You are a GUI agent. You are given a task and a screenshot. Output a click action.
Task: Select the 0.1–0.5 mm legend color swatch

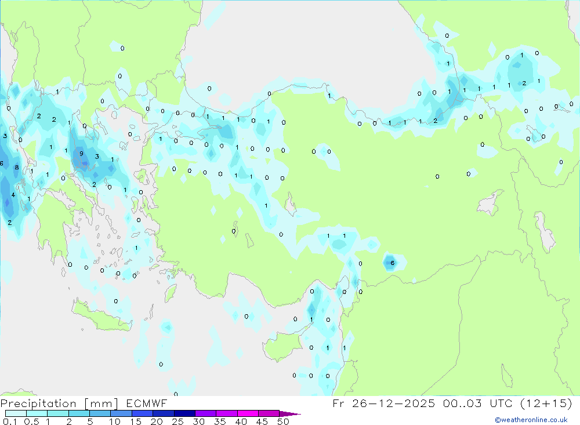[16, 413]
